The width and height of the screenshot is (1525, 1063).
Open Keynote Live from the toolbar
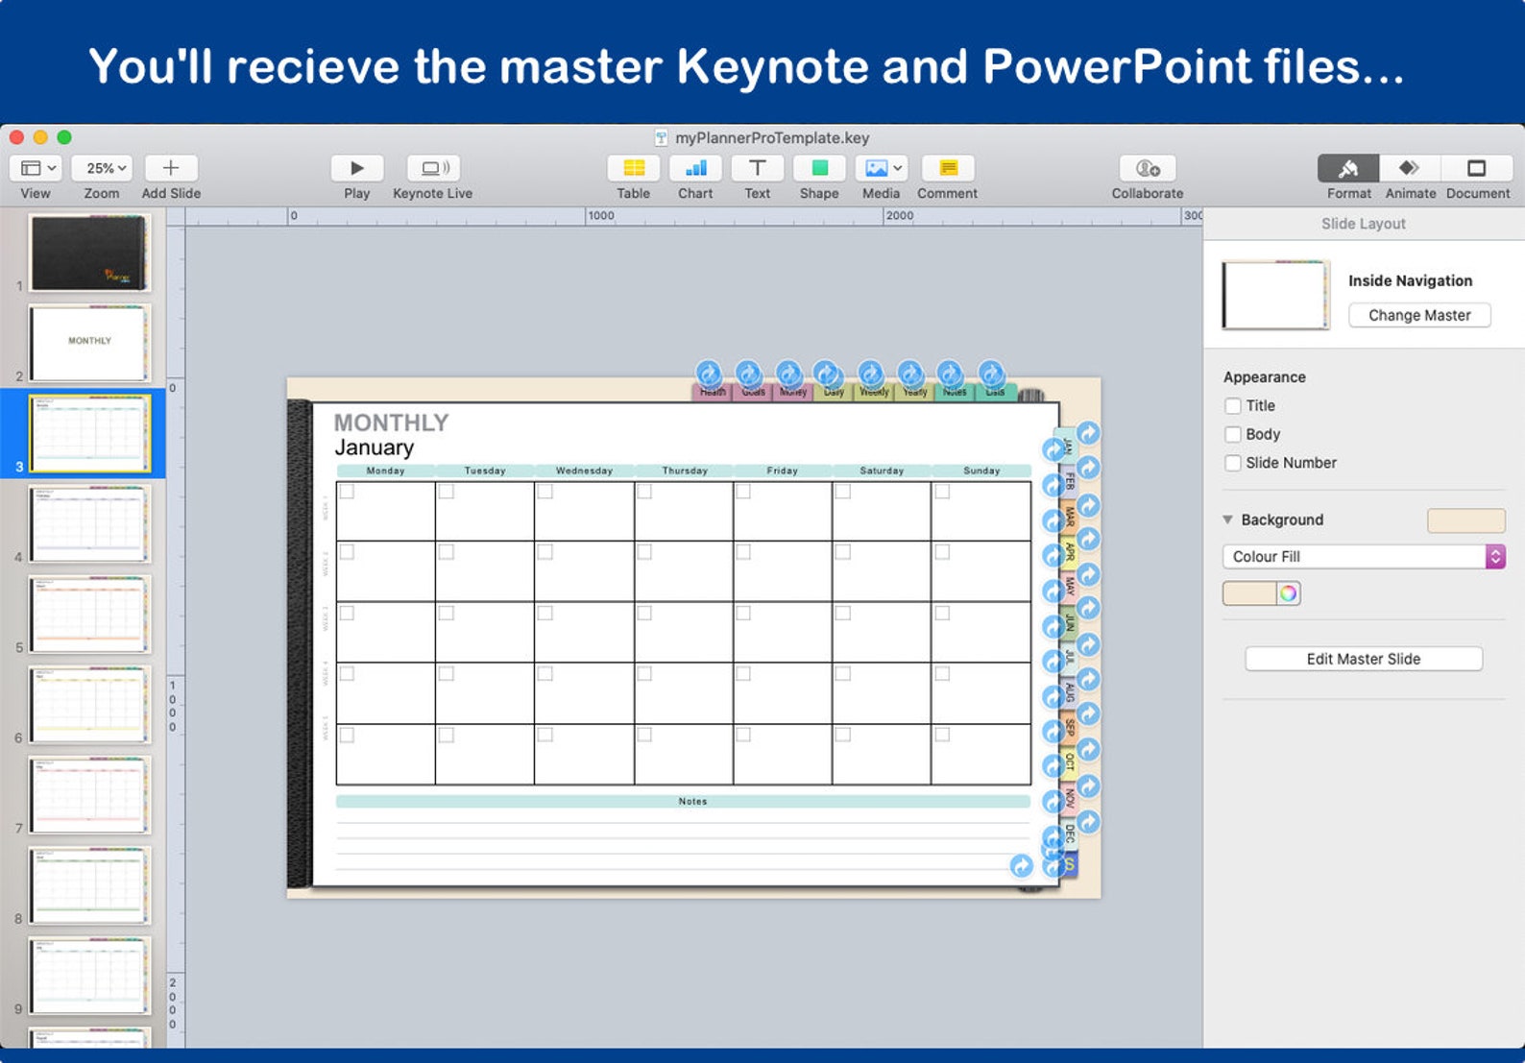click(433, 168)
